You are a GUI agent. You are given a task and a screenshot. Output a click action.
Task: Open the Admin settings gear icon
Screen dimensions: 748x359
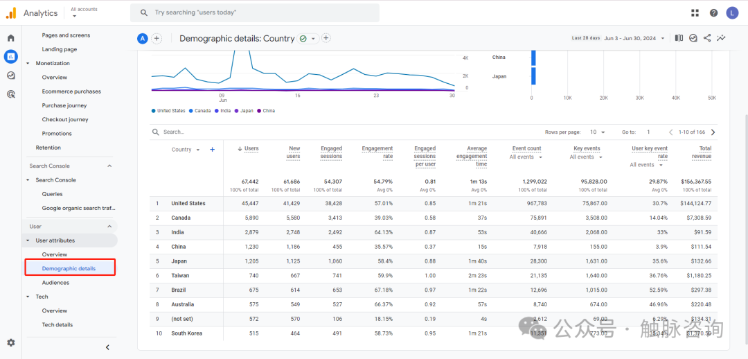pos(10,342)
